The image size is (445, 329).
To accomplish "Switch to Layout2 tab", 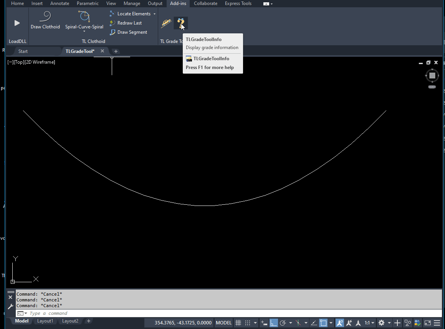I will (70, 321).
